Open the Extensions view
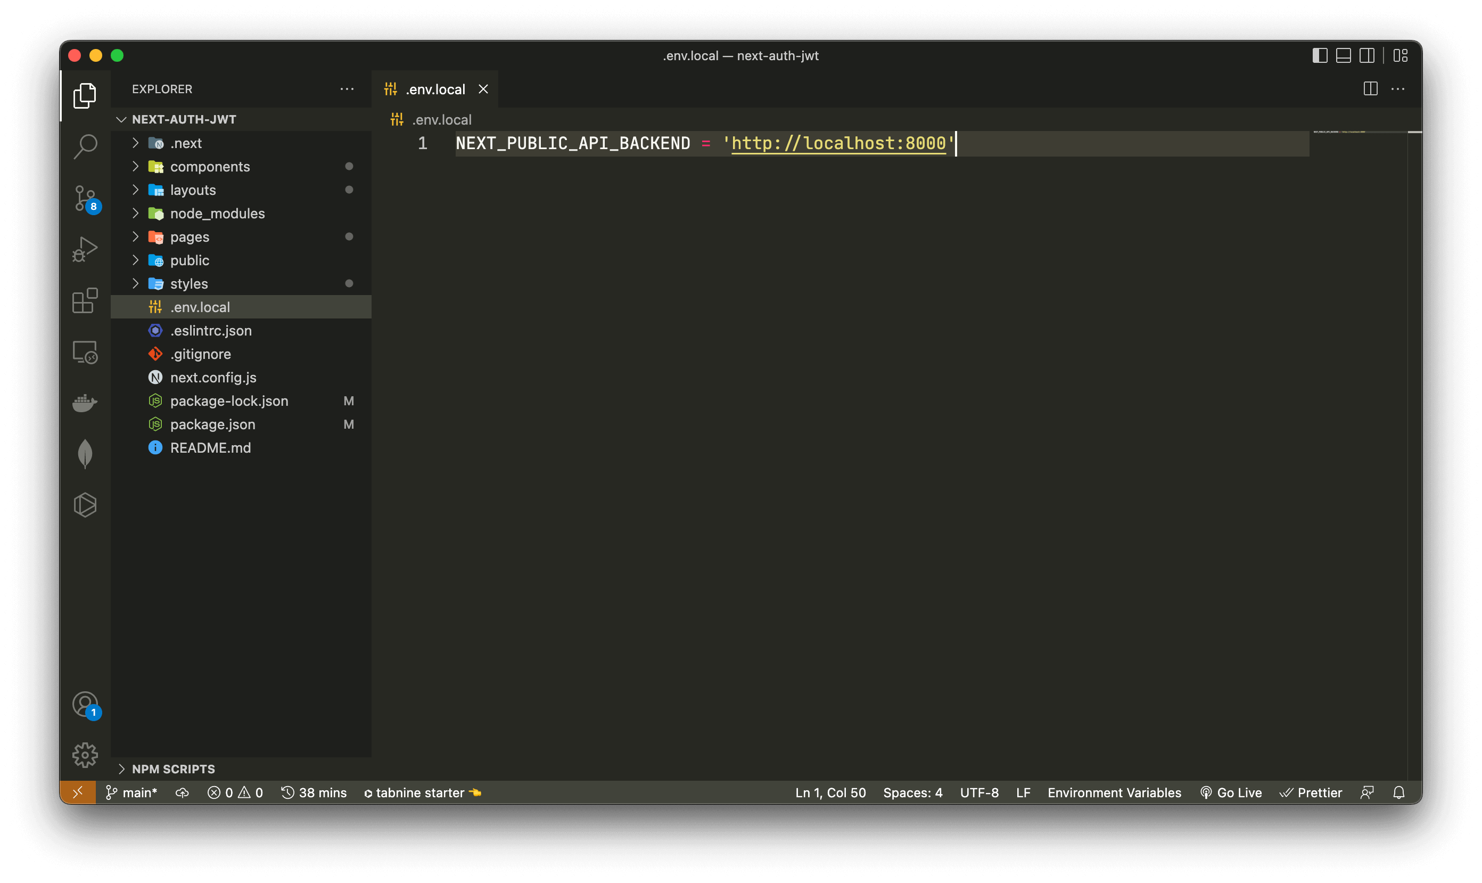 (85, 300)
